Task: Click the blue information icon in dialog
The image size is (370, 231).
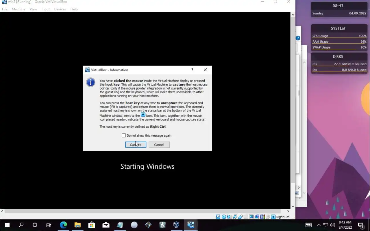Action: tap(90, 82)
